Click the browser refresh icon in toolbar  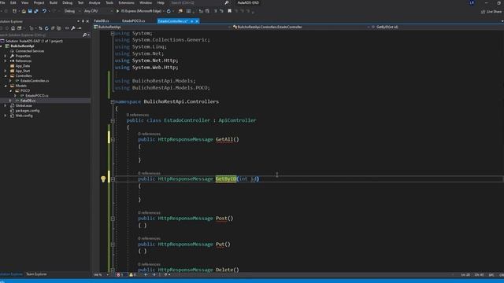click(x=169, y=11)
